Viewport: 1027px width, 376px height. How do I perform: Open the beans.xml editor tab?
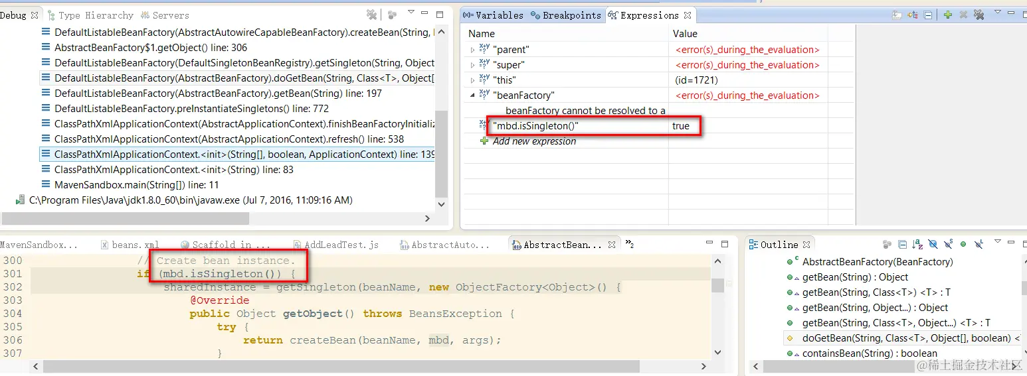pos(131,245)
